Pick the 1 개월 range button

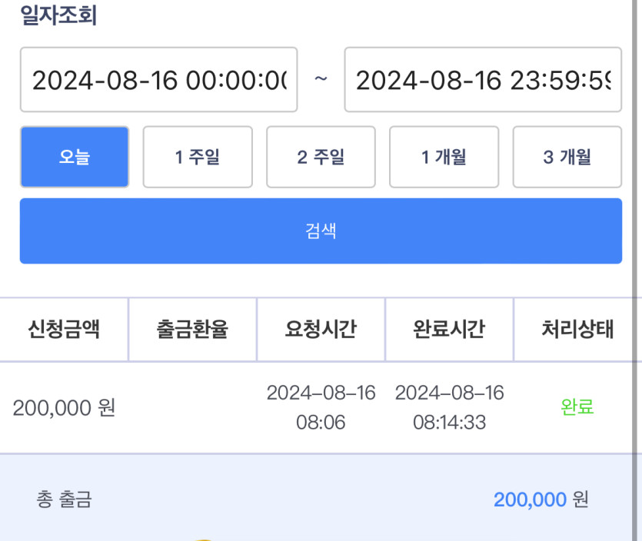(x=444, y=157)
